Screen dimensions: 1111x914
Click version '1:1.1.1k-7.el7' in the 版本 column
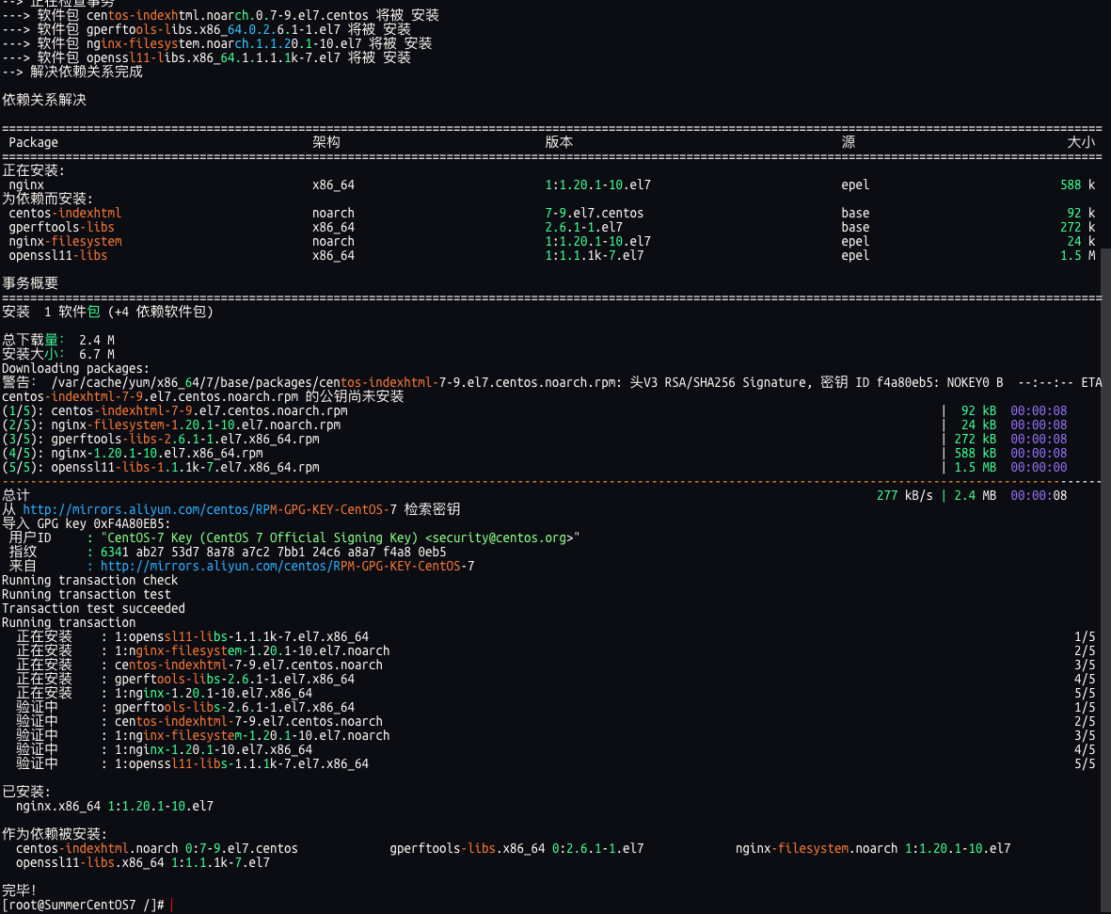595,256
